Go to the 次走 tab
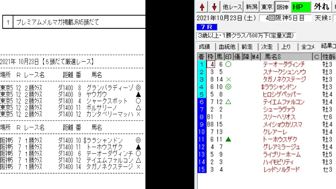 [267, 47]
